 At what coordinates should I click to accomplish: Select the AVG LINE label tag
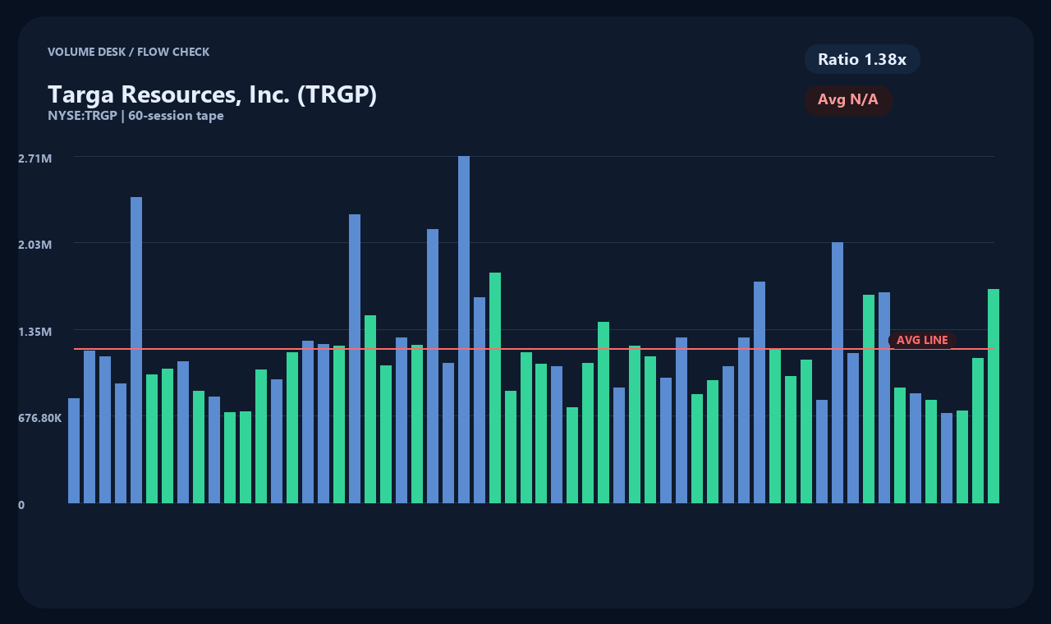pos(922,340)
